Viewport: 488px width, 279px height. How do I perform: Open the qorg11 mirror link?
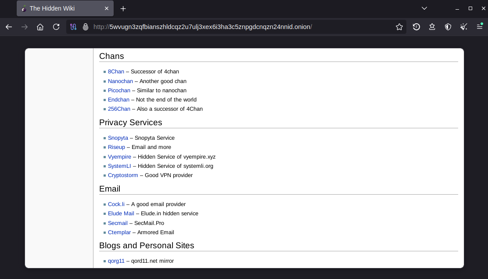coord(116,261)
